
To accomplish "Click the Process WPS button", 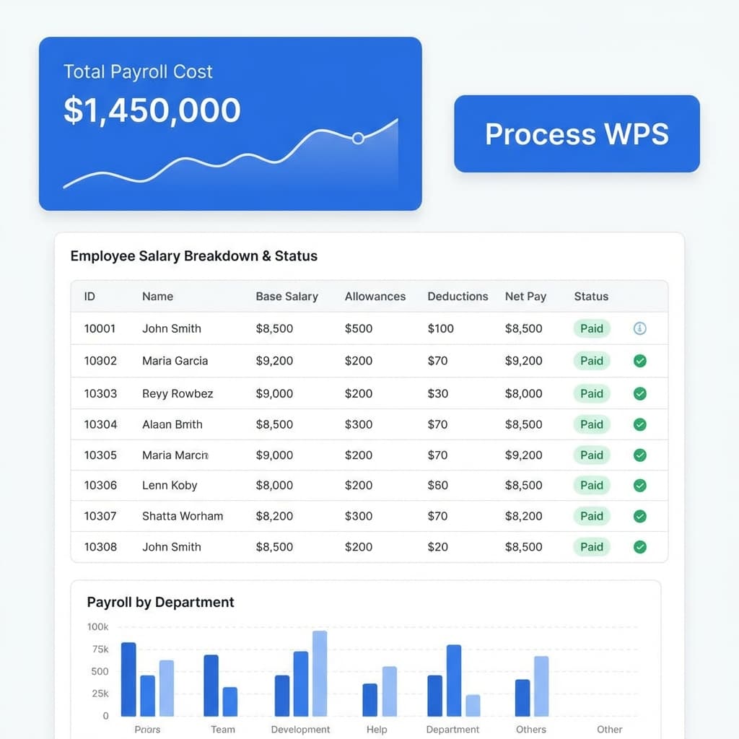I will coord(575,134).
